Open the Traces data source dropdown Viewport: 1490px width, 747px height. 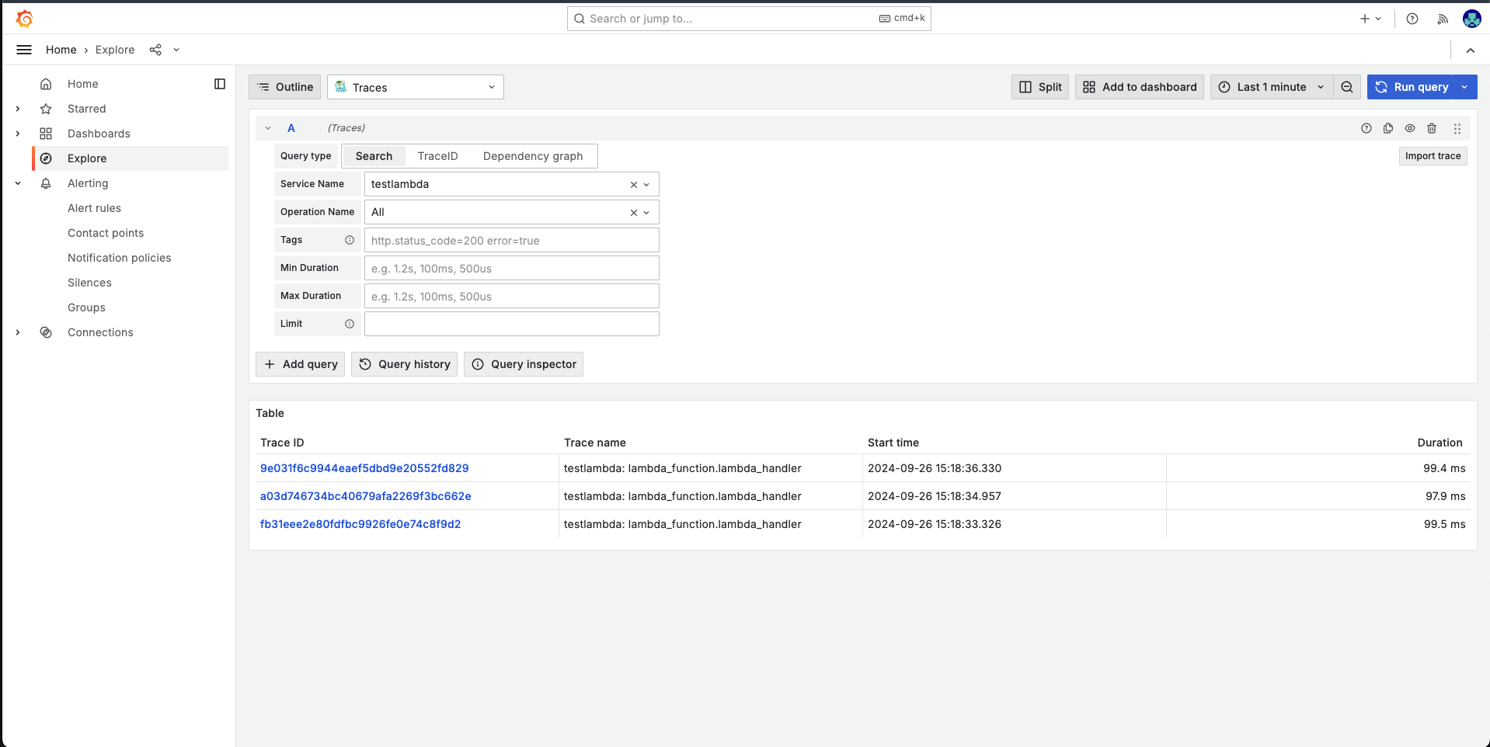pos(415,87)
